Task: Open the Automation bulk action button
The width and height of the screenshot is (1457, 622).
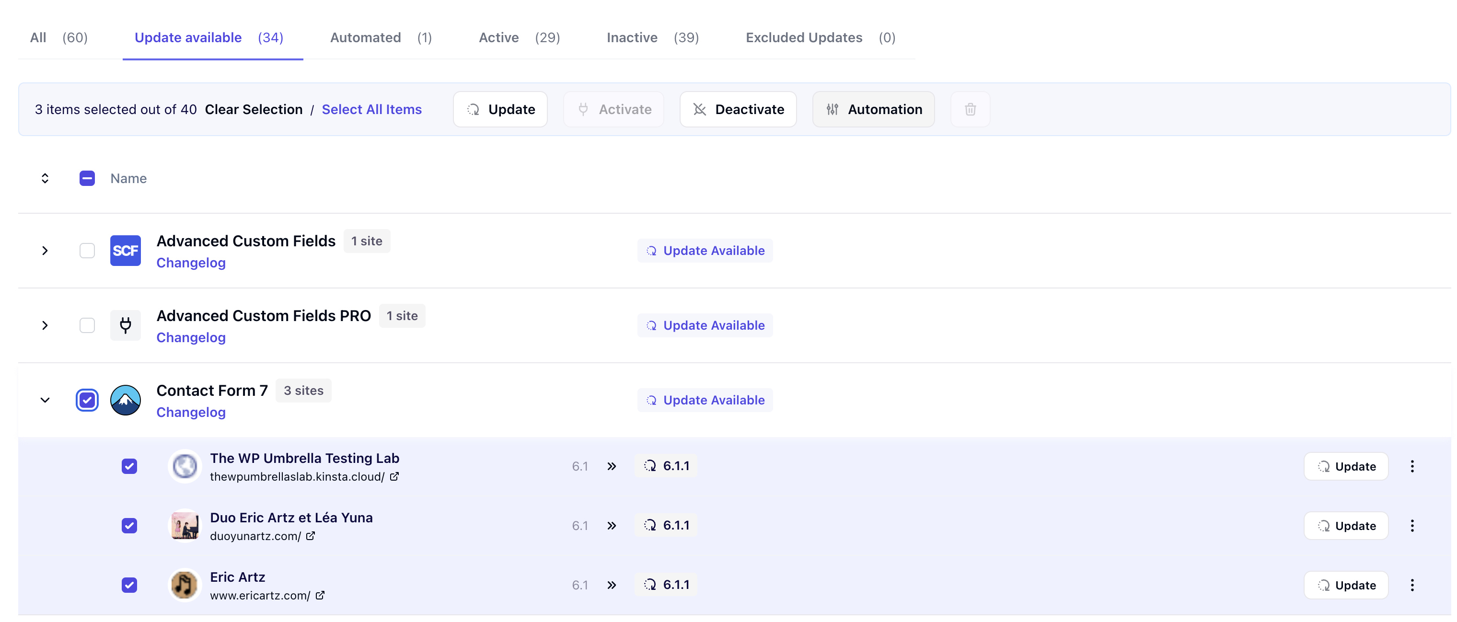Action: click(874, 109)
